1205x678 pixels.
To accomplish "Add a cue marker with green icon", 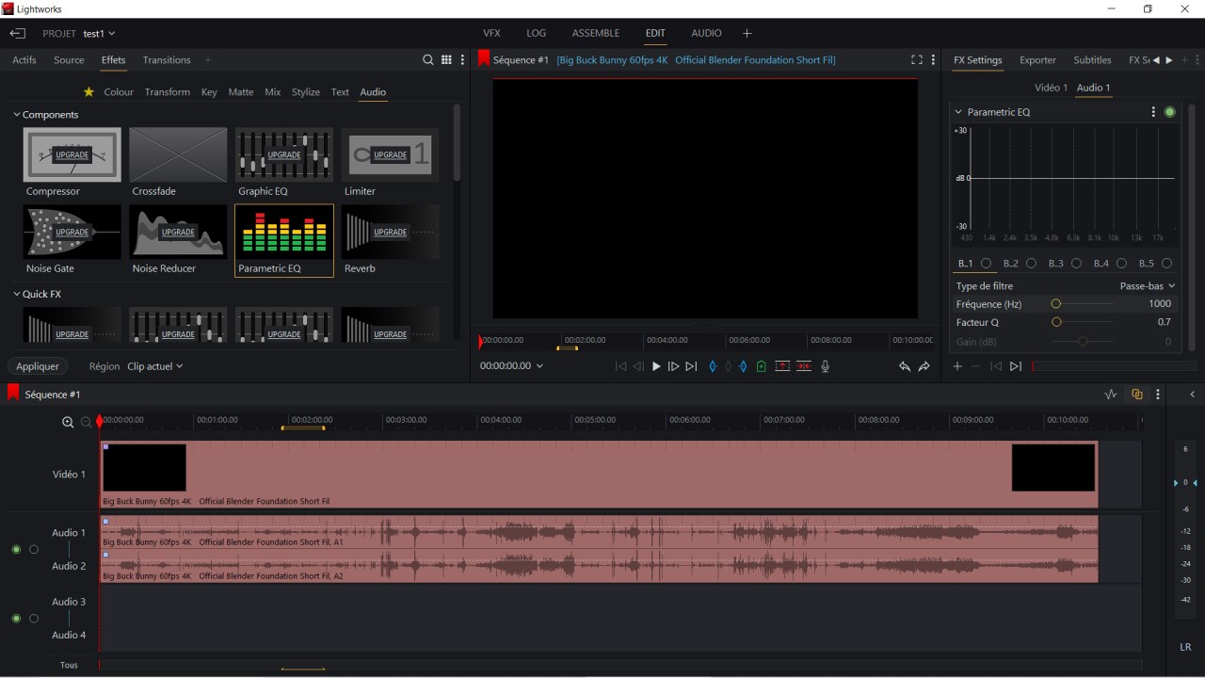I will click(x=762, y=366).
